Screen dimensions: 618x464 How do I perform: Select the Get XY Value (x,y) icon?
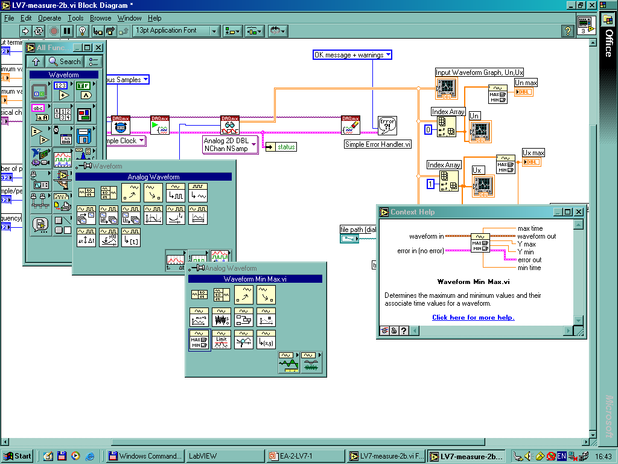[266, 340]
